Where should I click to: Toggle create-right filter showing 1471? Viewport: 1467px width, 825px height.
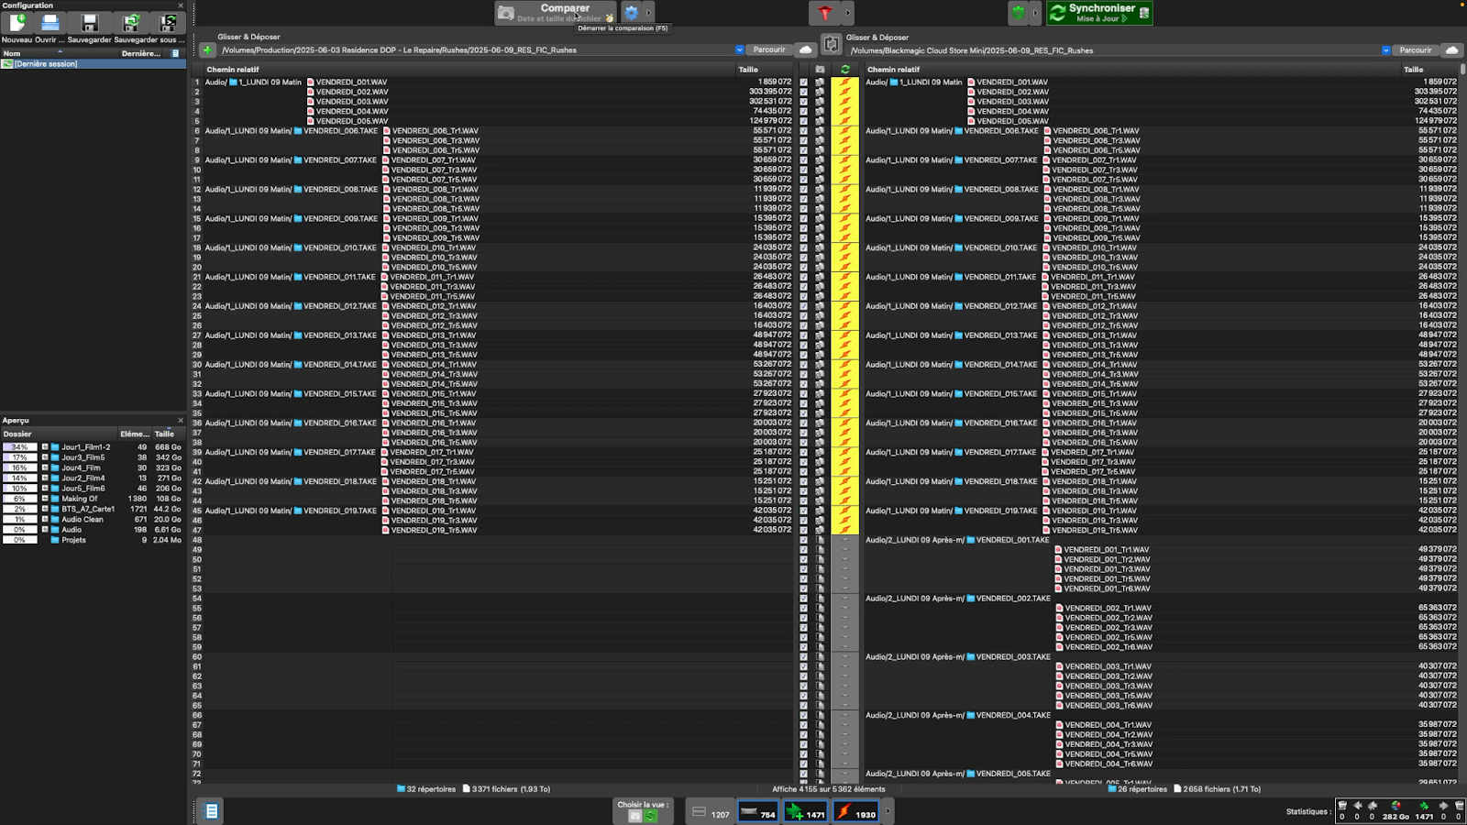coord(806,811)
